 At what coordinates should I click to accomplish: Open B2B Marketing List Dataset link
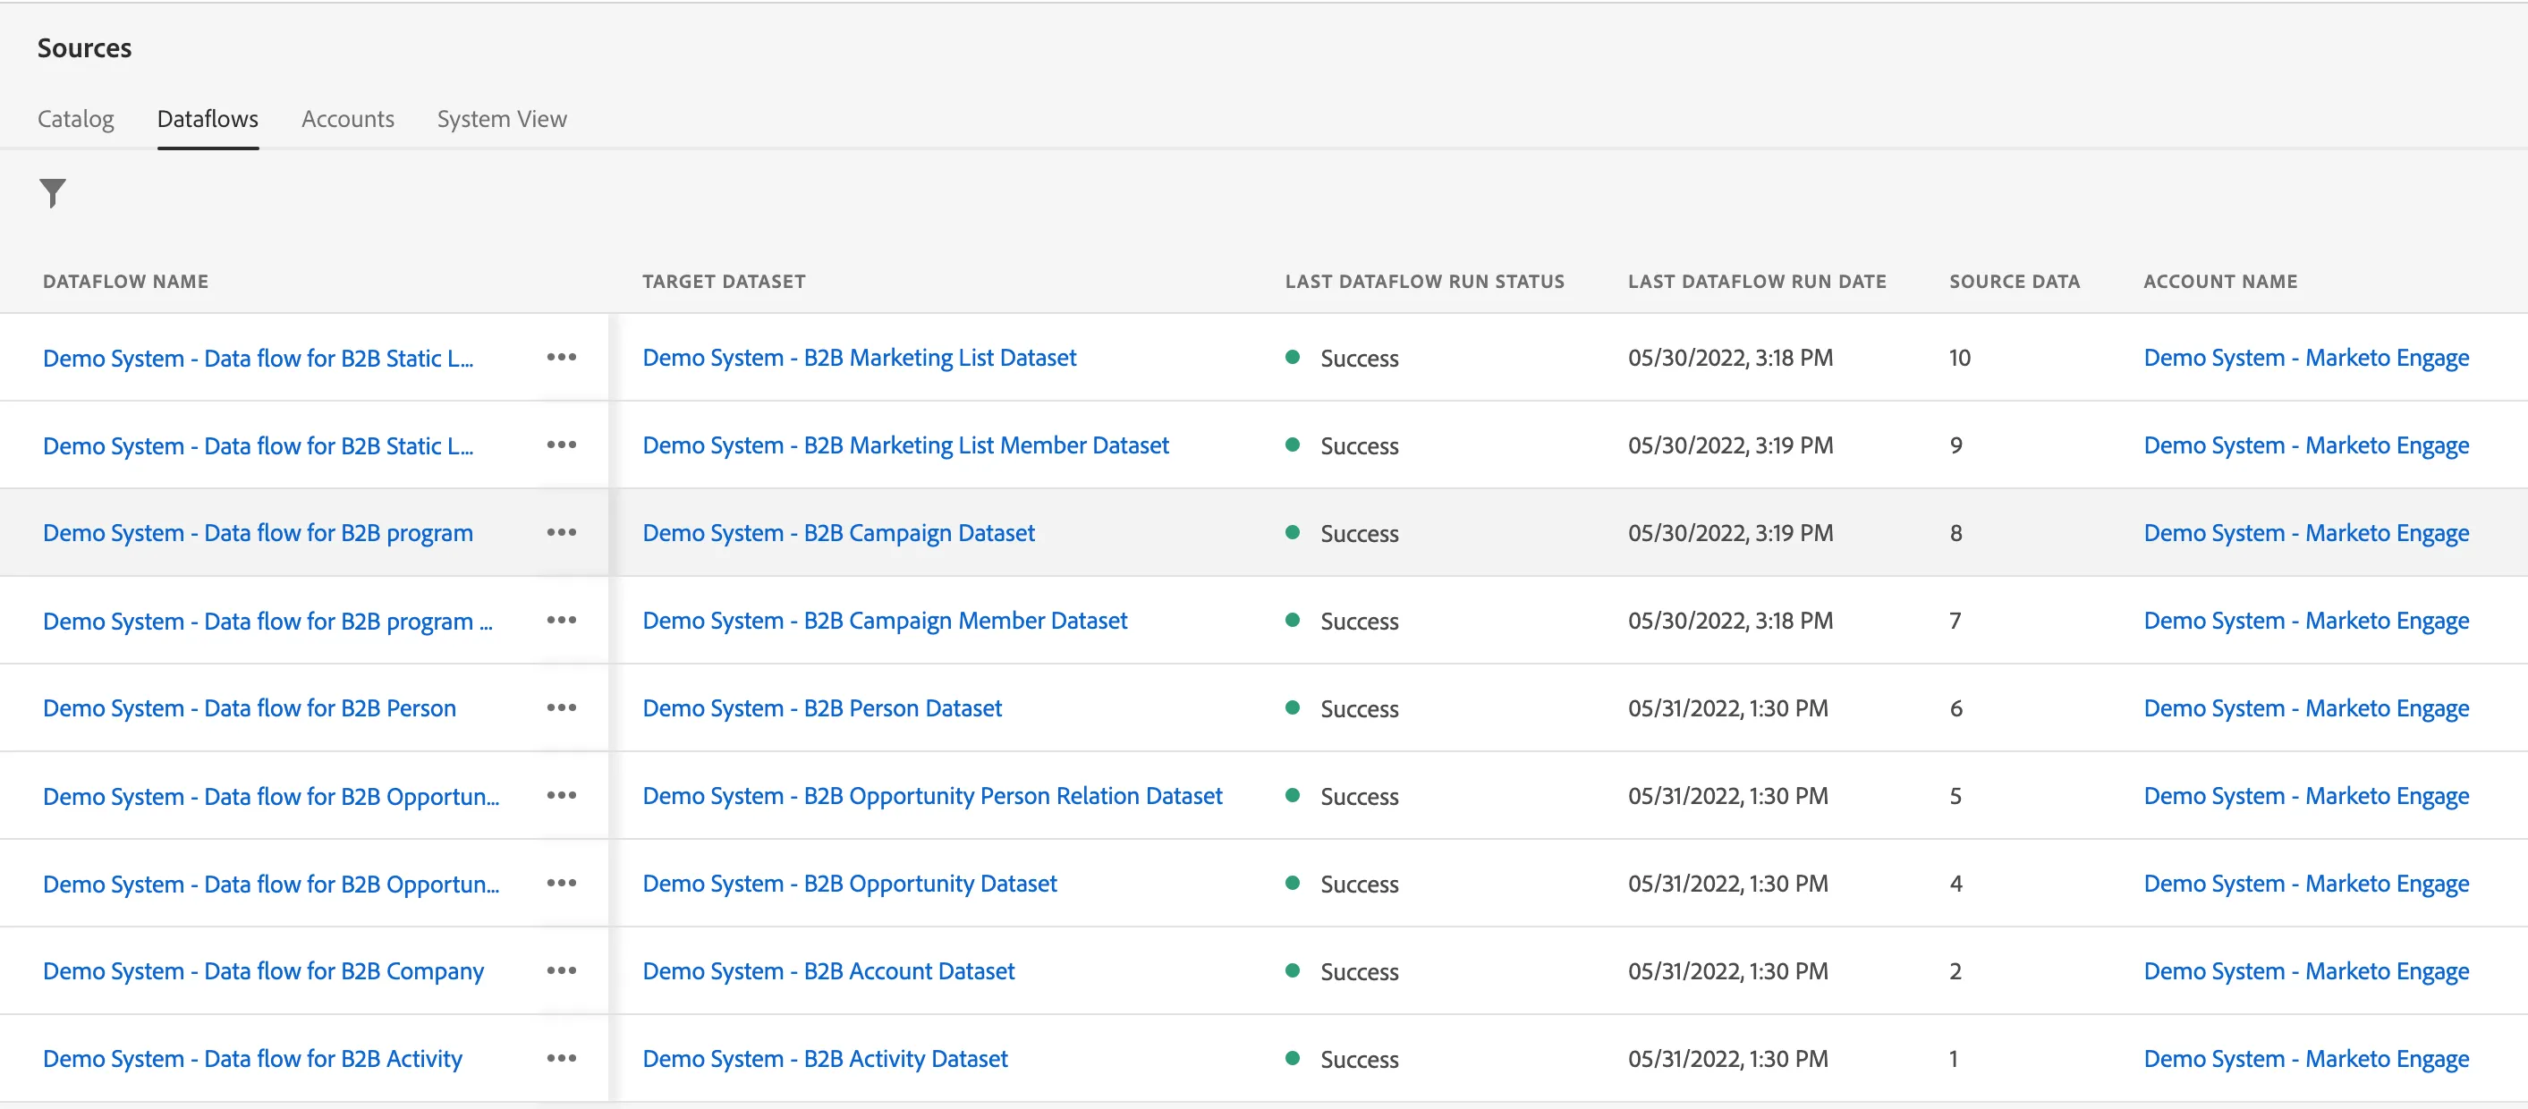[x=860, y=359]
